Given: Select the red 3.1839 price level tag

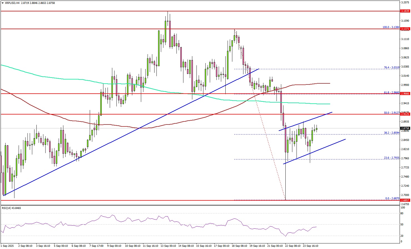Looking at the screenshot, I should pyautogui.click(x=405, y=11).
